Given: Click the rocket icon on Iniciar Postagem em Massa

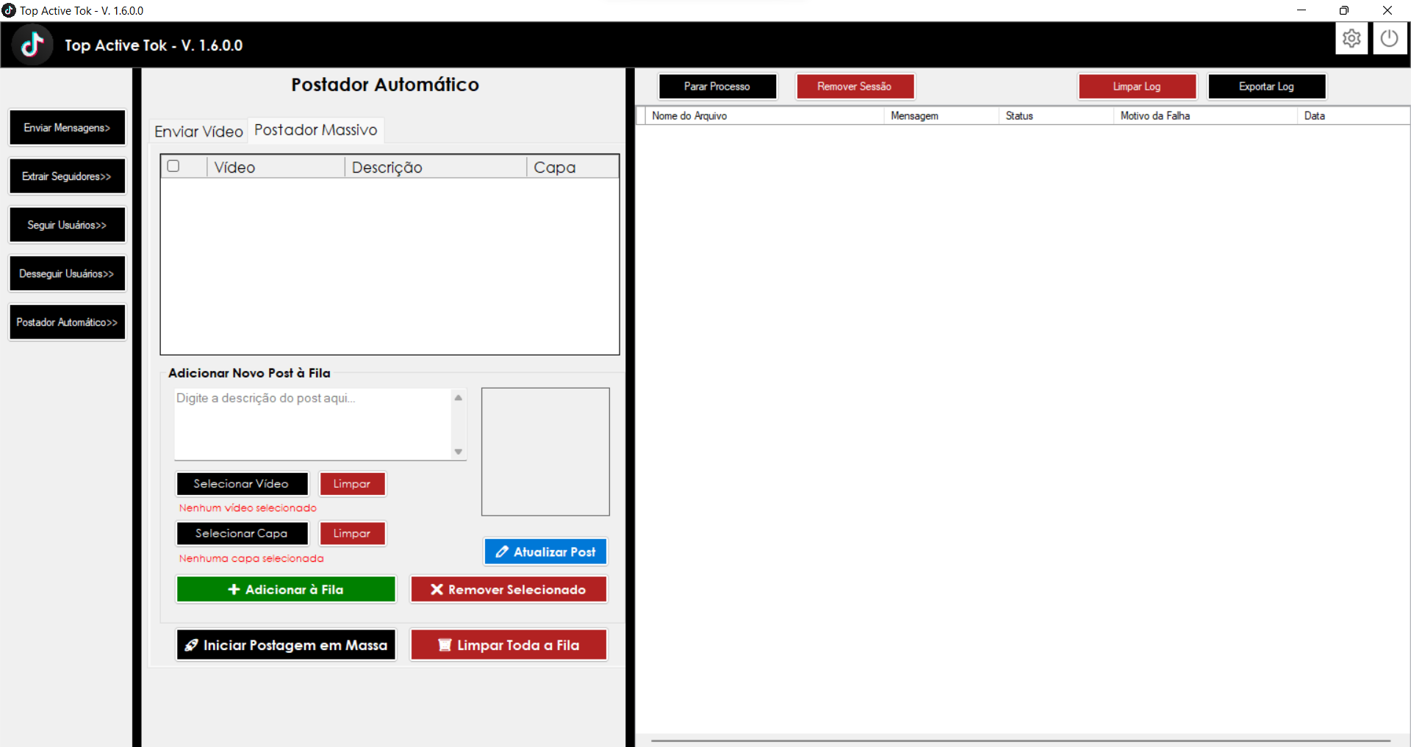Looking at the screenshot, I should [x=192, y=644].
